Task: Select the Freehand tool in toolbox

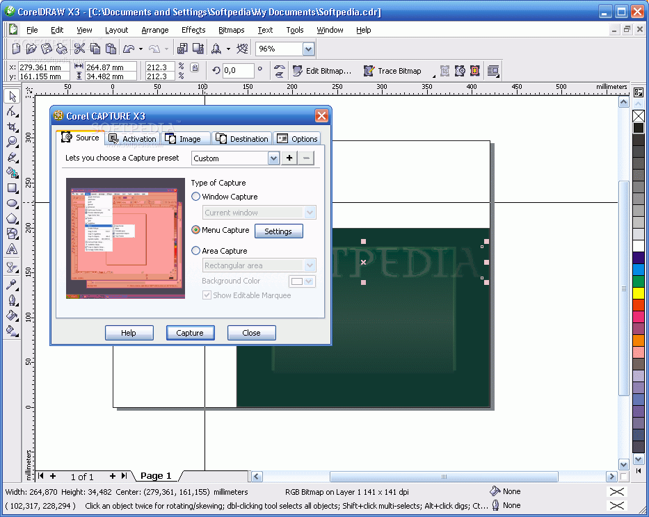Action: (x=12, y=158)
